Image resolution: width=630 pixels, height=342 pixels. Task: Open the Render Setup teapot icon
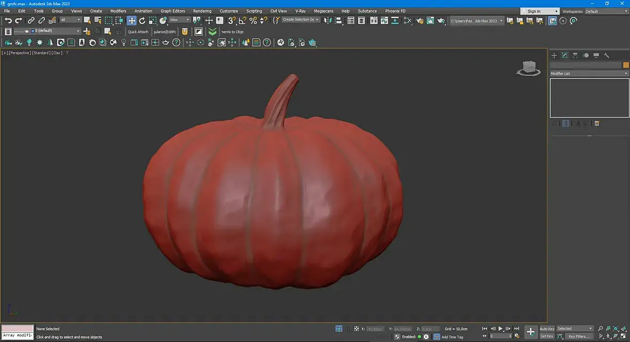click(x=420, y=20)
